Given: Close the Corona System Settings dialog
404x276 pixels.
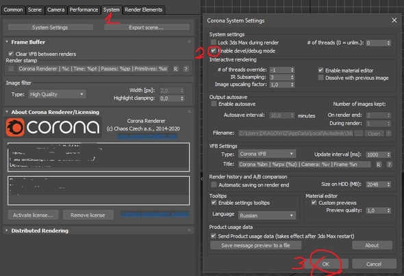Looking at the screenshot, I should pos(394,20).
